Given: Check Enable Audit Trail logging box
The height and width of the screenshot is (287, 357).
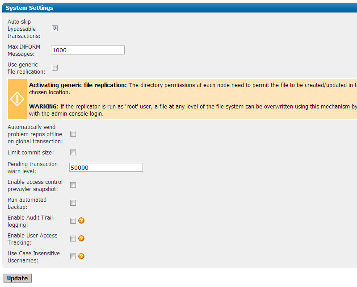Looking at the screenshot, I should point(73,220).
